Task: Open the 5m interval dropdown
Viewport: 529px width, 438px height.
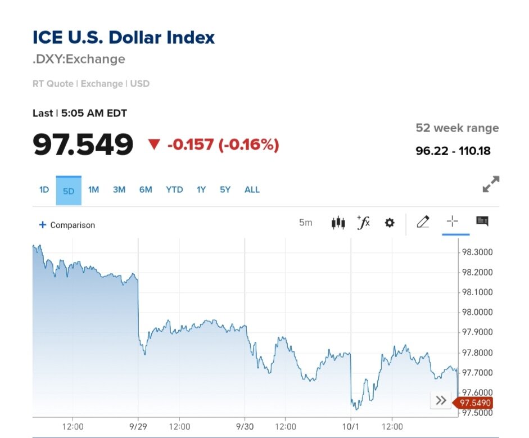Action: coord(305,223)
